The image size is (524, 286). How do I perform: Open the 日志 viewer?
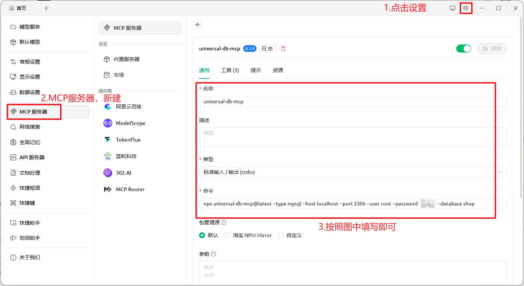coord(267,48)
